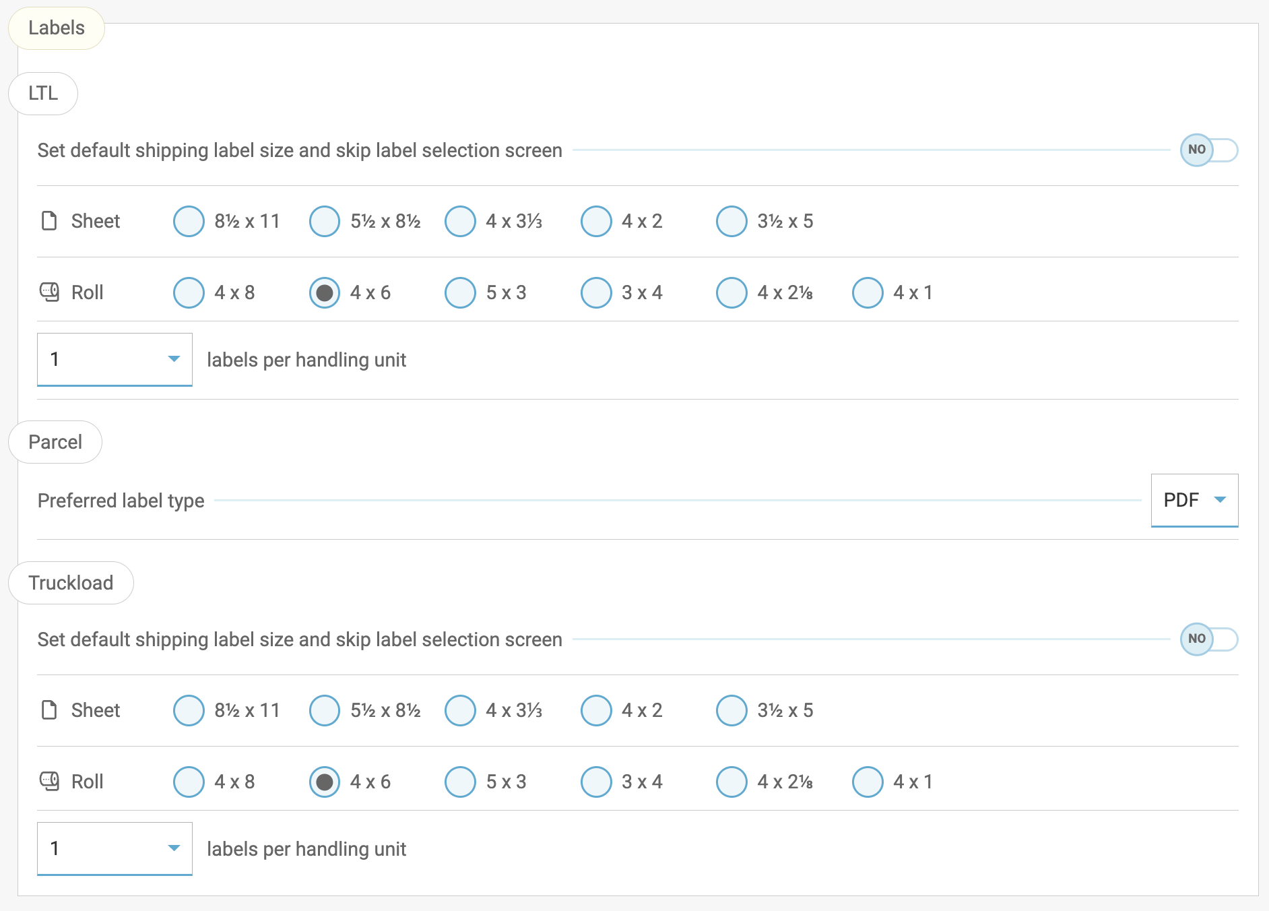Click the LTL Sheet page icon
1269x911 pixels.
(49, 221)
